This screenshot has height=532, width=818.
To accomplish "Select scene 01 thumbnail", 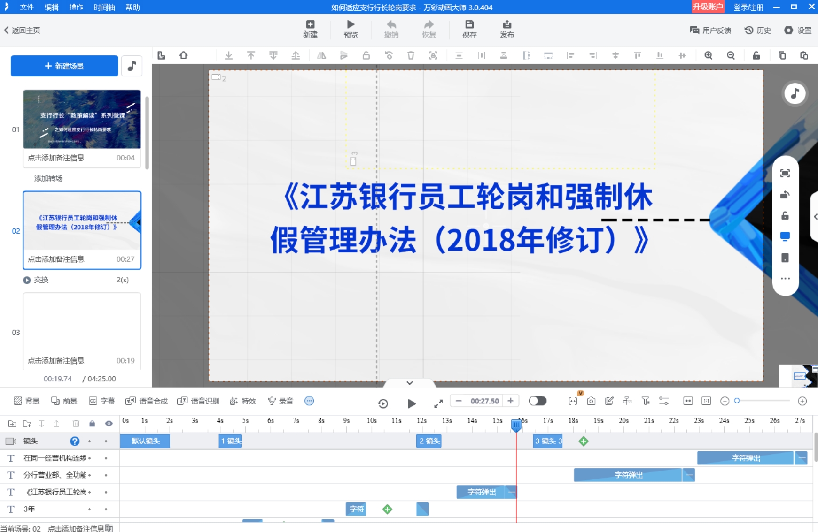I will [82, 119].
